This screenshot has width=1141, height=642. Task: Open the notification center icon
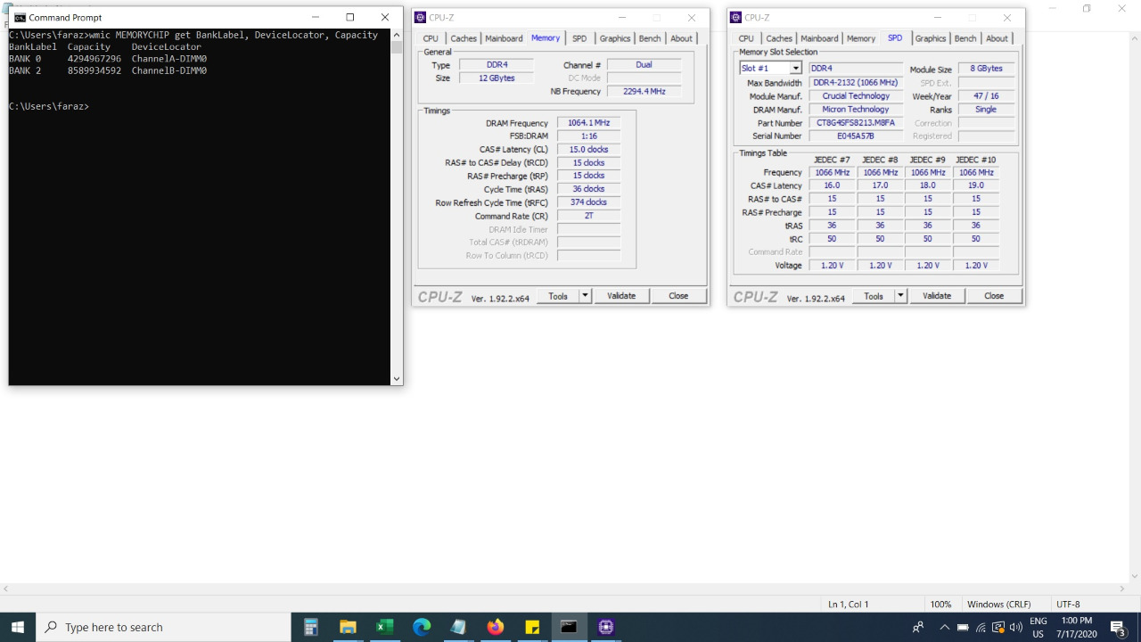[x=1117, y=627]
